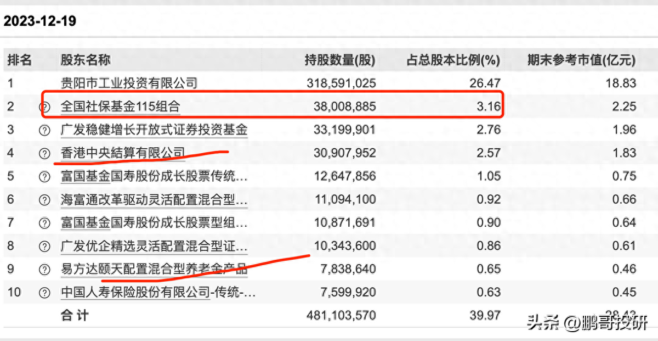Screen dimensions: 658x341
Task: Open the 全国社保基金115组合 detail link
Action: (121, 106)
